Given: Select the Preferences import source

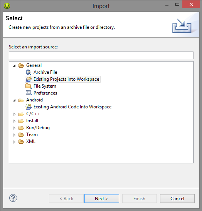Looking at the screenshot, I should [45, 93].
